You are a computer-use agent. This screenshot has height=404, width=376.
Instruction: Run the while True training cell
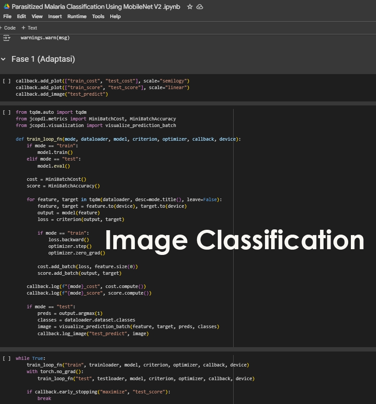coord(7,359)
